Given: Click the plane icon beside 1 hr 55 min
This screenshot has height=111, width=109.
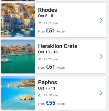Looking at the screenshot, I should [x=40, y=95].
